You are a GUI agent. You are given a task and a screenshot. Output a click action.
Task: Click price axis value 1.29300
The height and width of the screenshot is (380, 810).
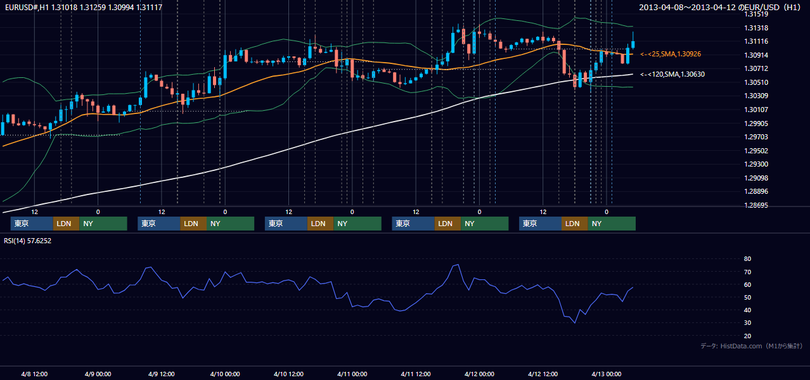[x=756, y=164]
